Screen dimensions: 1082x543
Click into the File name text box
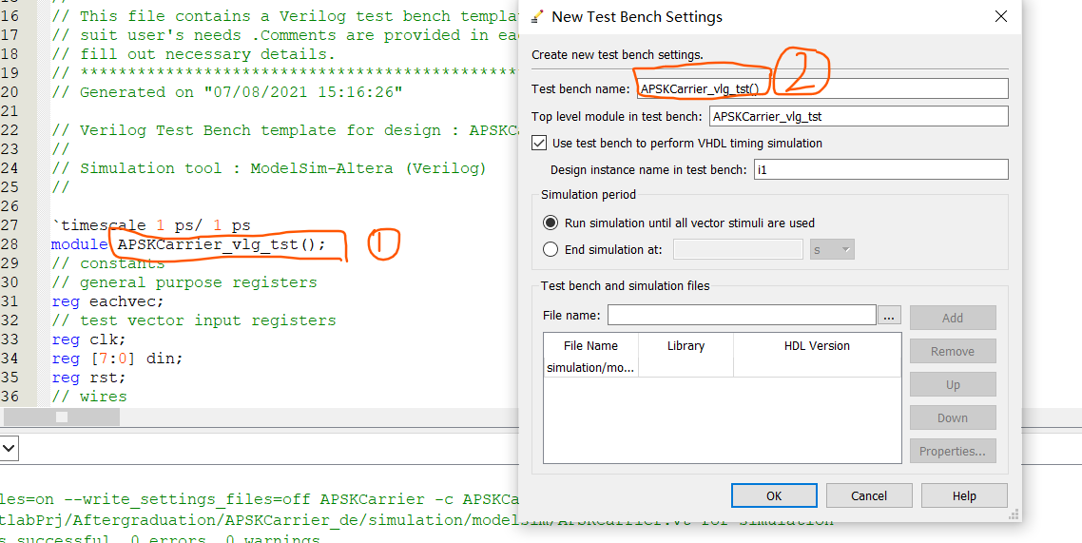pyautogui.click(x=742, y=315)
